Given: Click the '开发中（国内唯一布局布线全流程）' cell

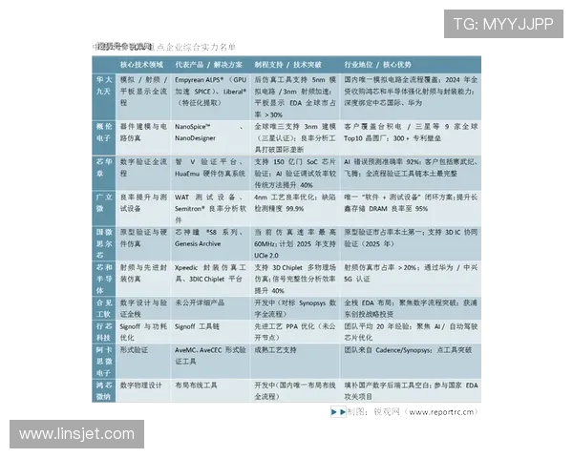Looking at the screenshot, I should (x=295, y=390).
